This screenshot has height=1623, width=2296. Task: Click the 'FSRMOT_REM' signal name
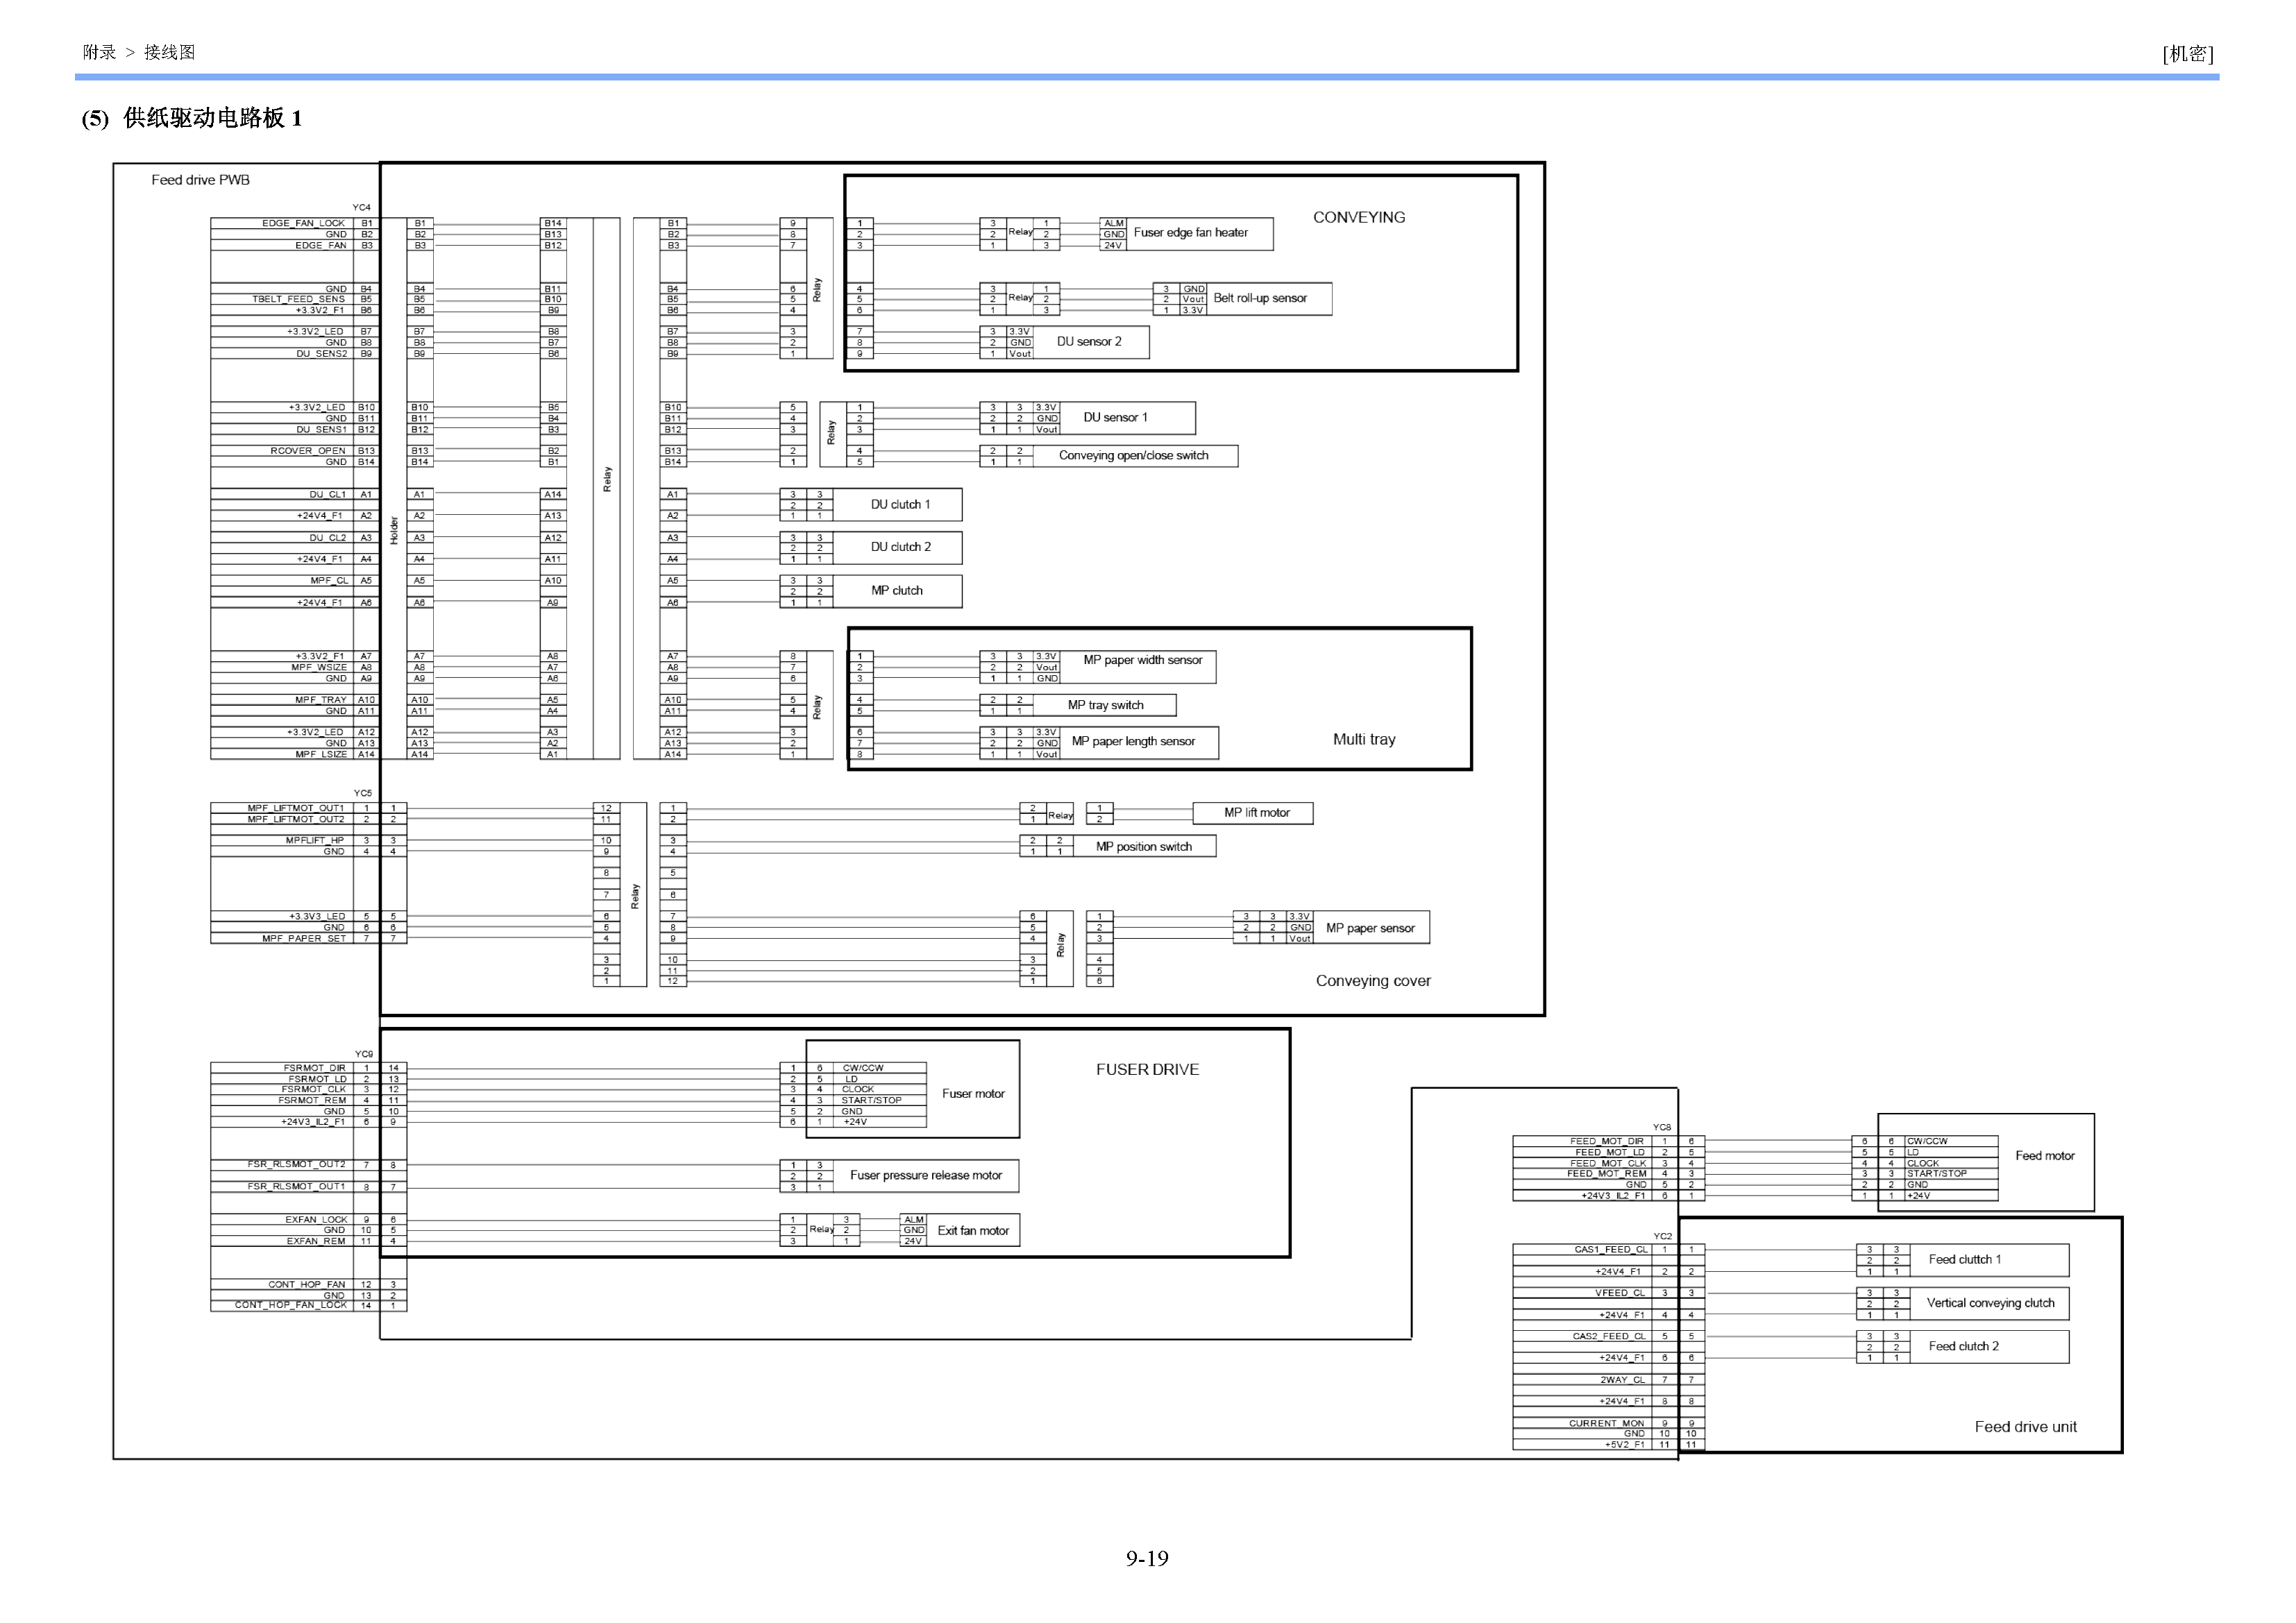click(312, 1101)
